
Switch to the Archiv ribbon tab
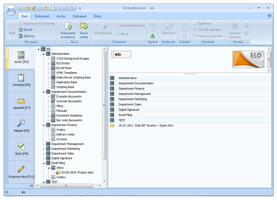coord(61,16)
